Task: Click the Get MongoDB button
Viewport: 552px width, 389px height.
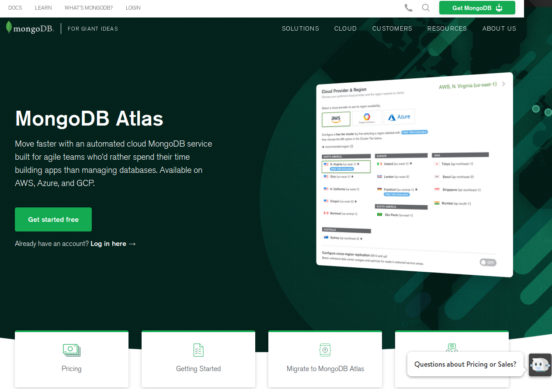Action: click(x=477, y=8)
